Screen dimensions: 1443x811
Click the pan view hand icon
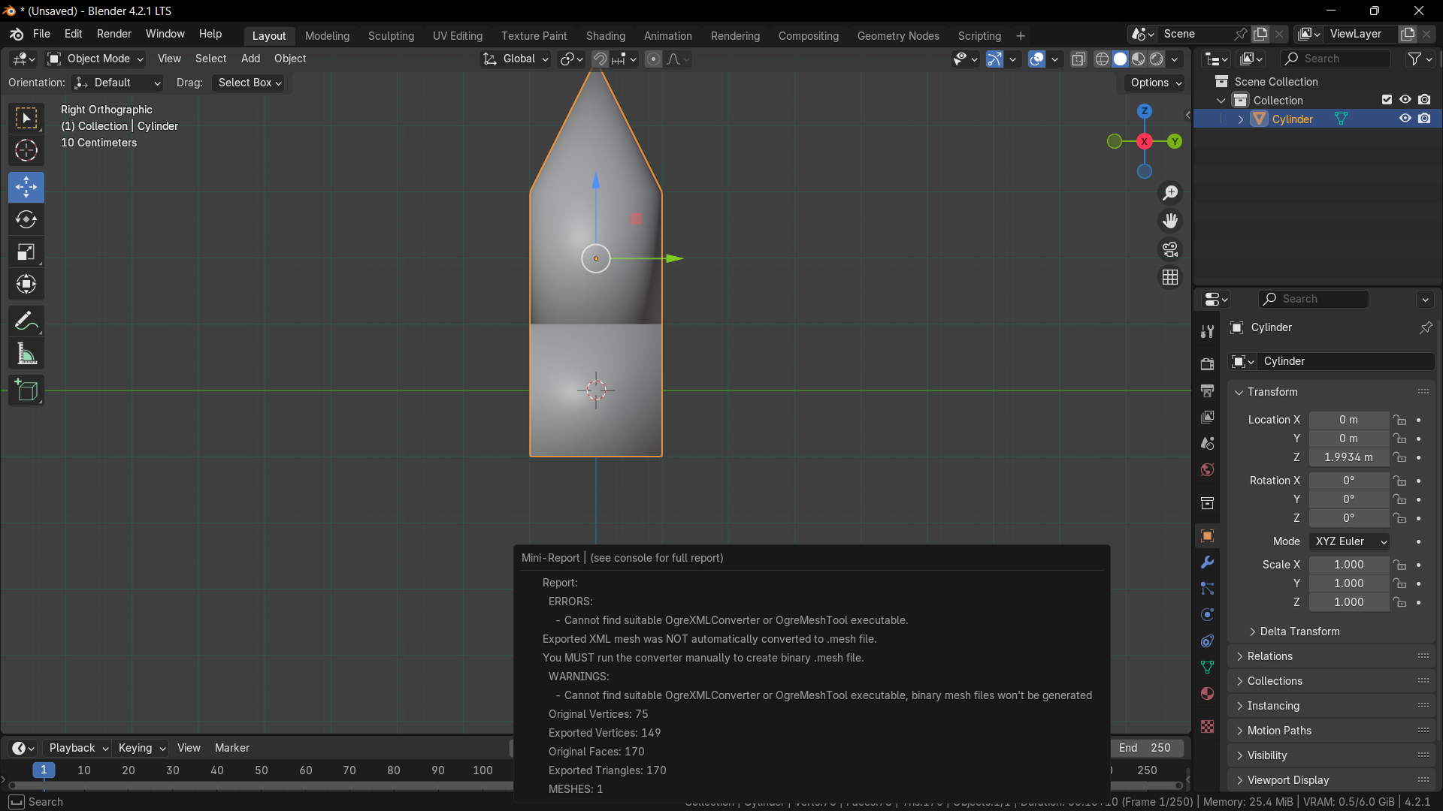tap(1170, 221)
